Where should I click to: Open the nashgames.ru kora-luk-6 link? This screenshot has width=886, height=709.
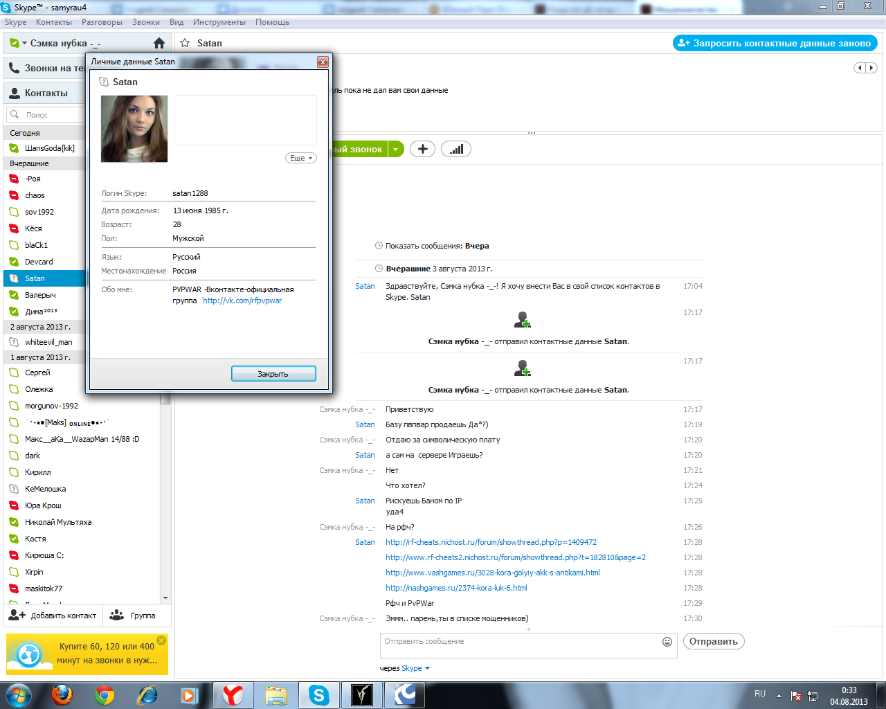456,588
